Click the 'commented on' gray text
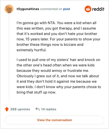Viewport: 109px width, 129px height. click(x=51, y=9)
